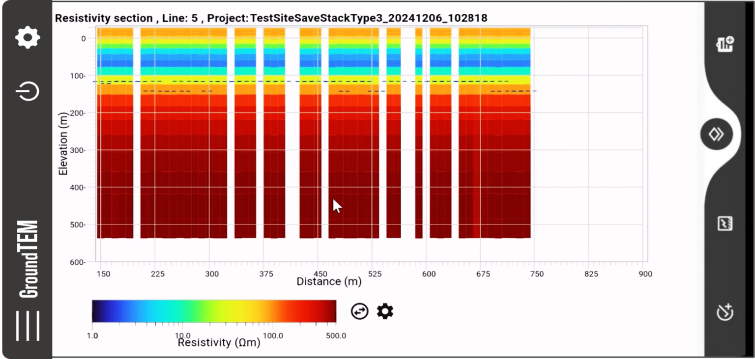The height and width of the screenshot is (359, 755).
Task: Expand additional plot options with swap icon
Action: (359, 311)
